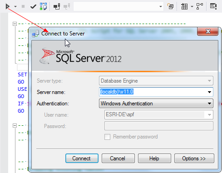Click the query options window icon
Image resolution: width=222 pixels, height=173 pixels.
(x=170, y=6)
